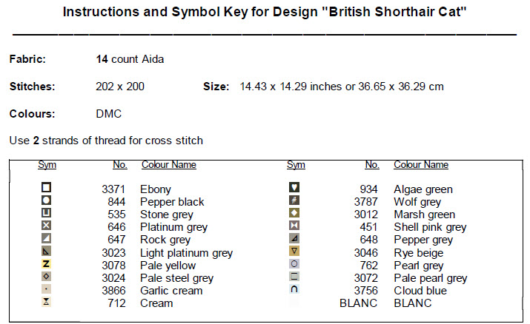This screenshot has height=324, width=530.
Task: Click the "Shell pink grey" colour name
Action: [x=430, y=227]
